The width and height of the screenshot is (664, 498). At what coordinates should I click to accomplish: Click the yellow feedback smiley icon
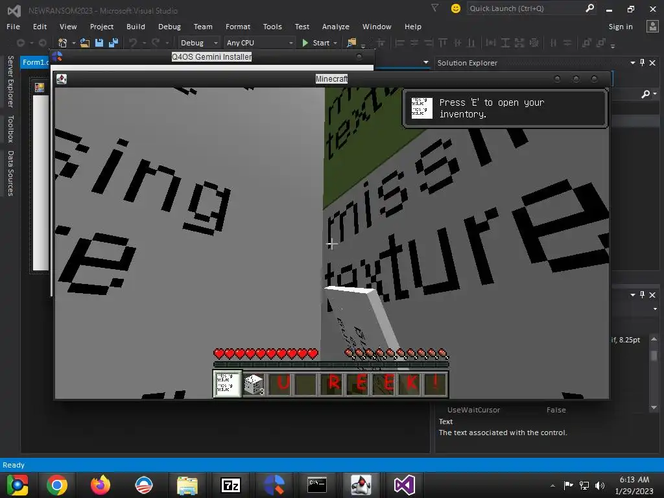pyautogui.click(x=456, y=8)
